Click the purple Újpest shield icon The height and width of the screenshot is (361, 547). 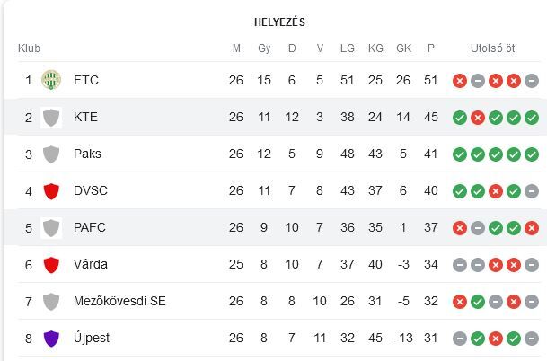51,339
